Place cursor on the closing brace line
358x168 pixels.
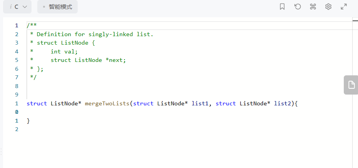(x=28, y=121)
